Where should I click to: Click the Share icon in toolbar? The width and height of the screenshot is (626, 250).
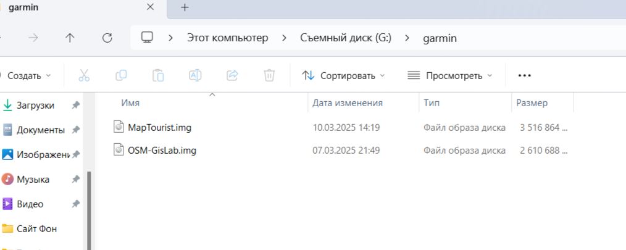tap(232, 75)
